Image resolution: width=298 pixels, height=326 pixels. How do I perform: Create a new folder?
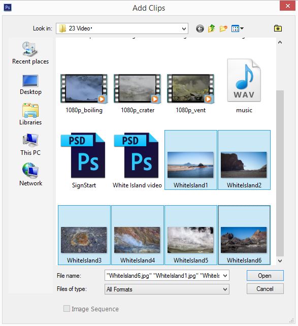point(223,28)
